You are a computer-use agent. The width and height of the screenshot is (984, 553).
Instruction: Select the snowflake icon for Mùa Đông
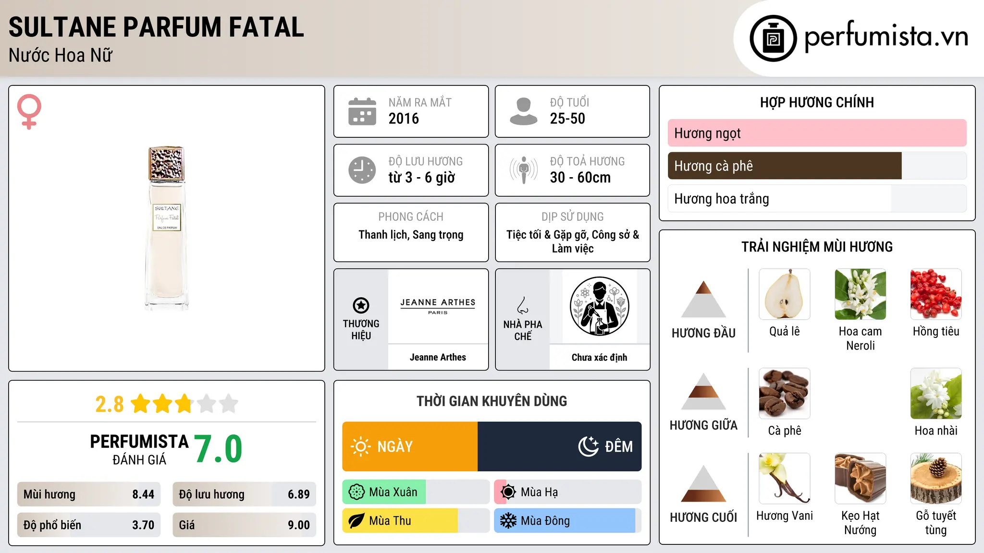[x=508, y=521]
